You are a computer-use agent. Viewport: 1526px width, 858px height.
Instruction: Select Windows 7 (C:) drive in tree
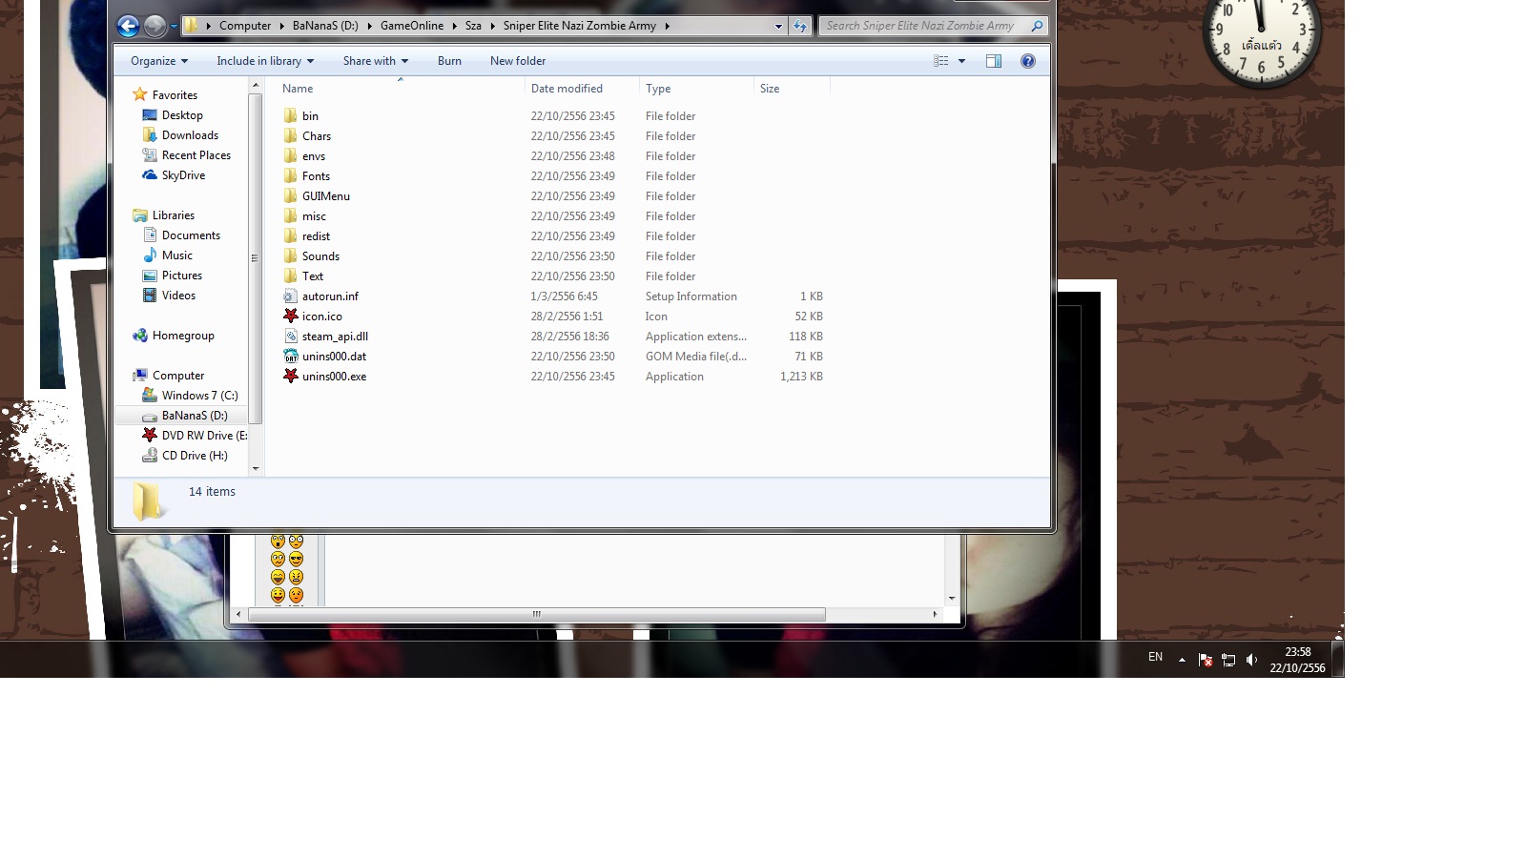pyautogui.click(x=199, y=396)
